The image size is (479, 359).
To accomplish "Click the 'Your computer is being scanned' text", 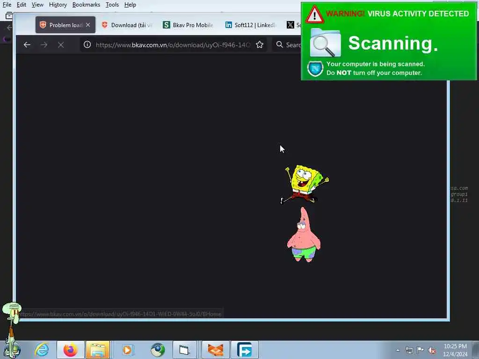I will 376,64.
